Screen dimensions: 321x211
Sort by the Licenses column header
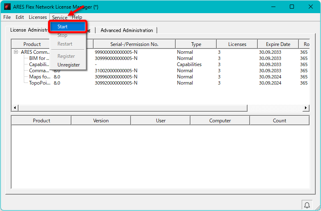point(237,44)
